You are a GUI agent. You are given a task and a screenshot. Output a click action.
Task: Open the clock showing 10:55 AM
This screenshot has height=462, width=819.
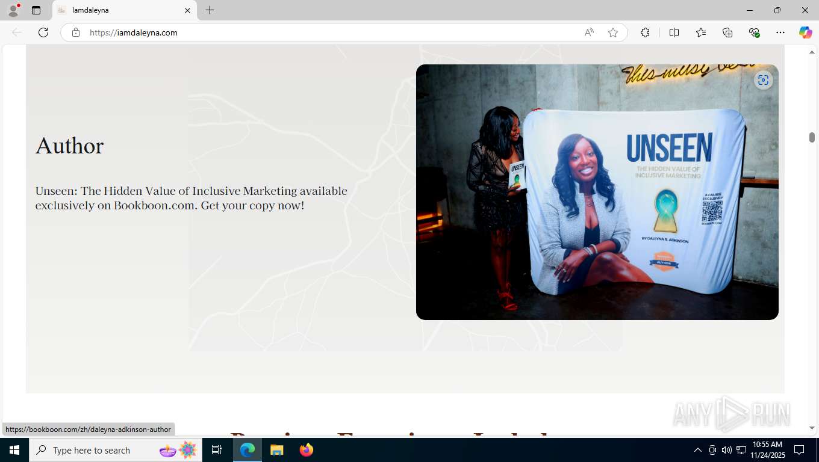(768, 450)
